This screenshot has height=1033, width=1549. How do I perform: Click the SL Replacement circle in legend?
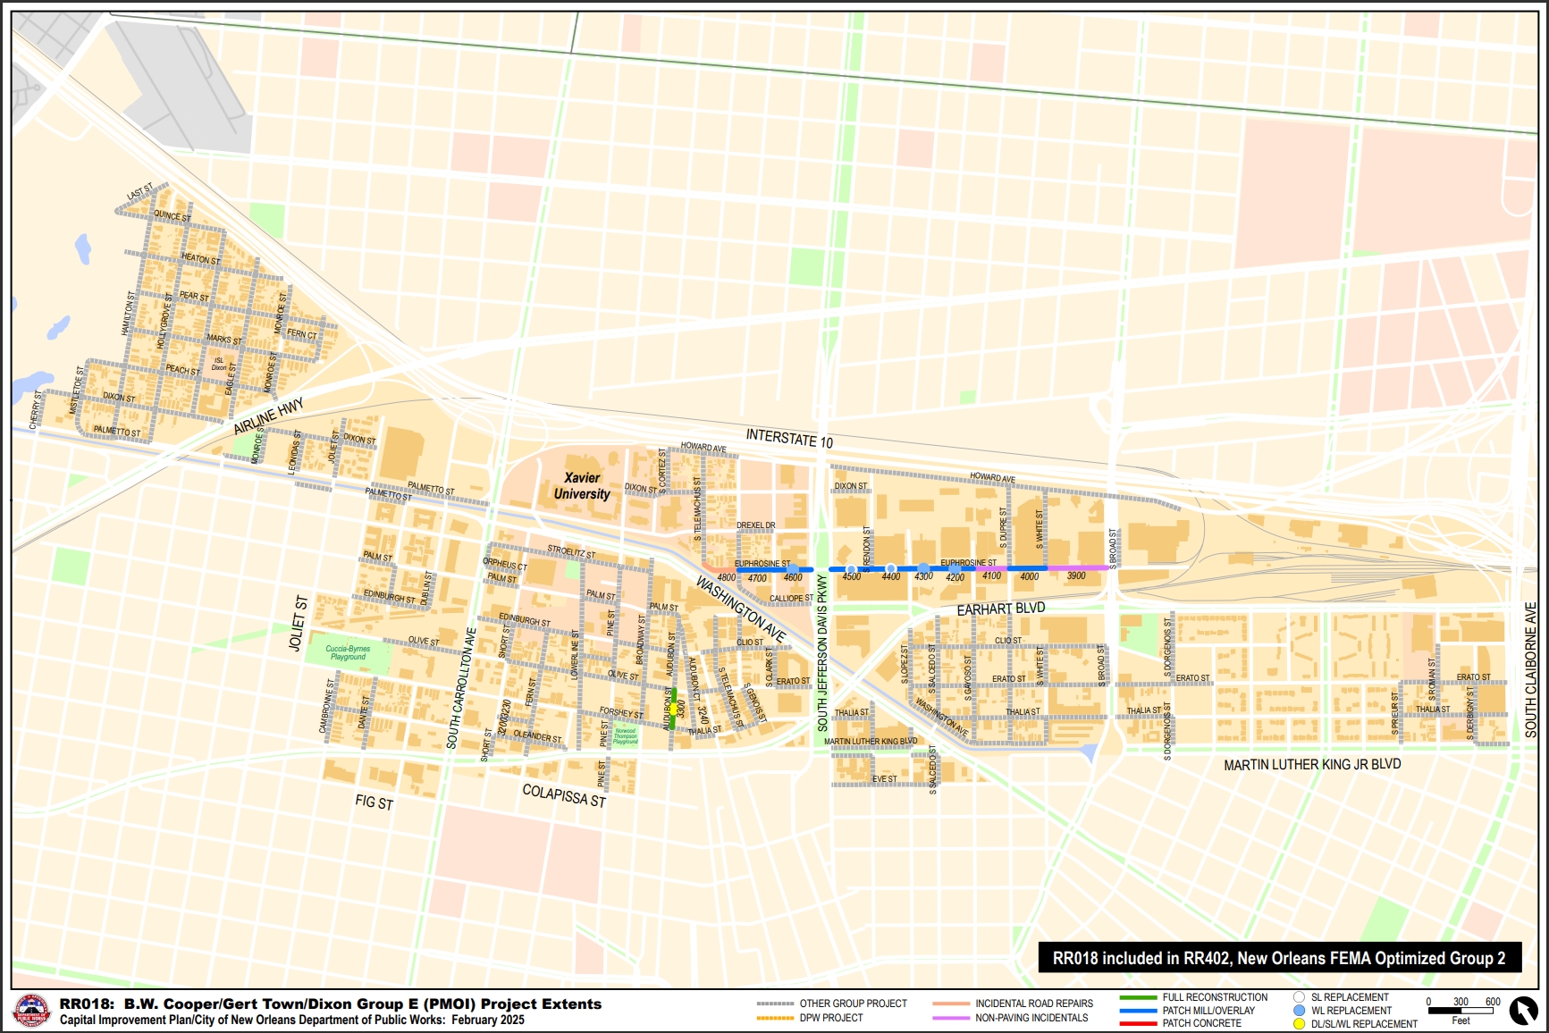[x=1299, y=997]
